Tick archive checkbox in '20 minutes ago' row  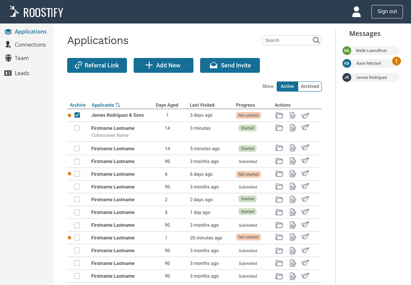coord(77,237)
